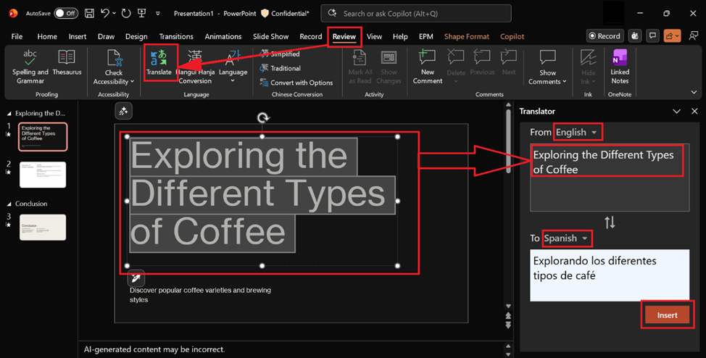Go to Previous comment
The width and height of the screenshot is (706, 358).
point(482,62)
